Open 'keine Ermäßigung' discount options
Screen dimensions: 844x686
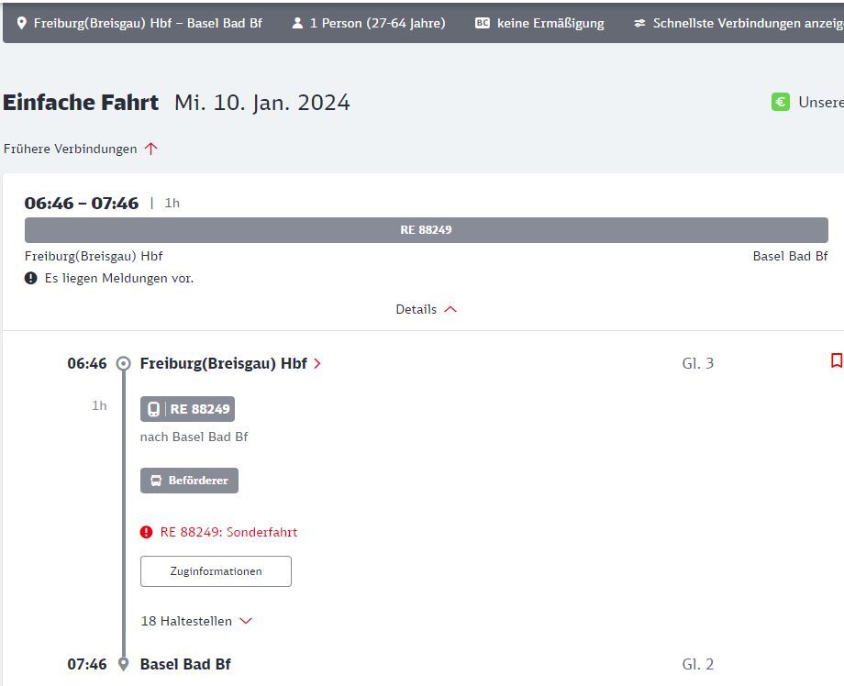[550, 23]
